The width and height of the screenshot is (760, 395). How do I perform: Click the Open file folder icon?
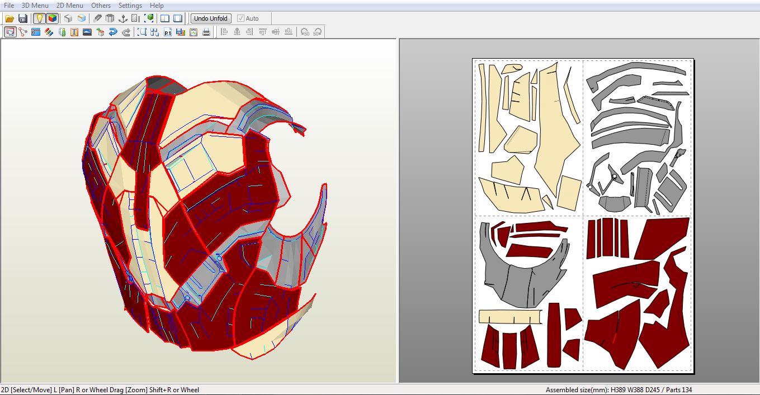[x=10, y=18]
